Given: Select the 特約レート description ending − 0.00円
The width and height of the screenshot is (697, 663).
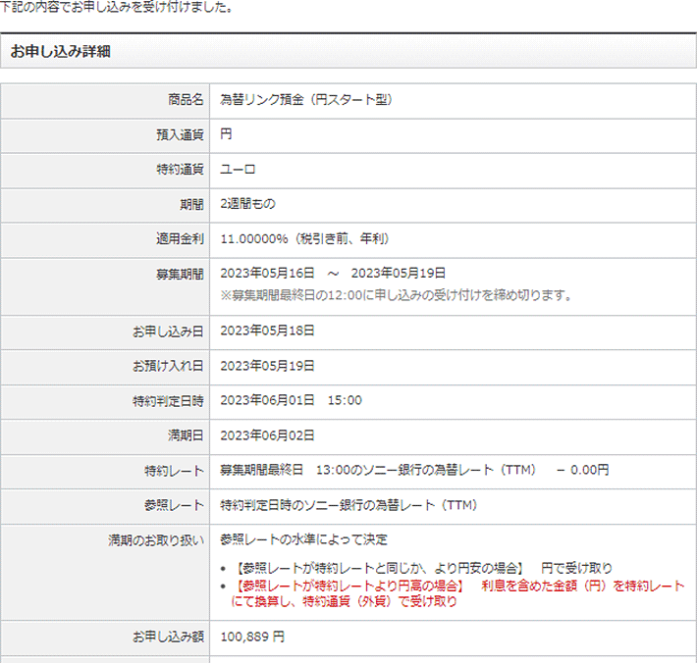Looking at the screenshot, I should click(414, 470).
